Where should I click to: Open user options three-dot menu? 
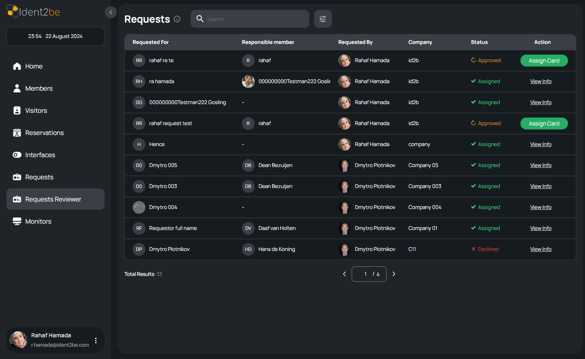point(96,340)
